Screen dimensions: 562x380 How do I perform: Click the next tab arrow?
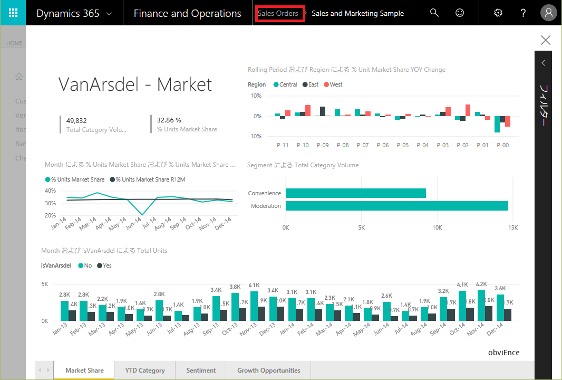48,370
